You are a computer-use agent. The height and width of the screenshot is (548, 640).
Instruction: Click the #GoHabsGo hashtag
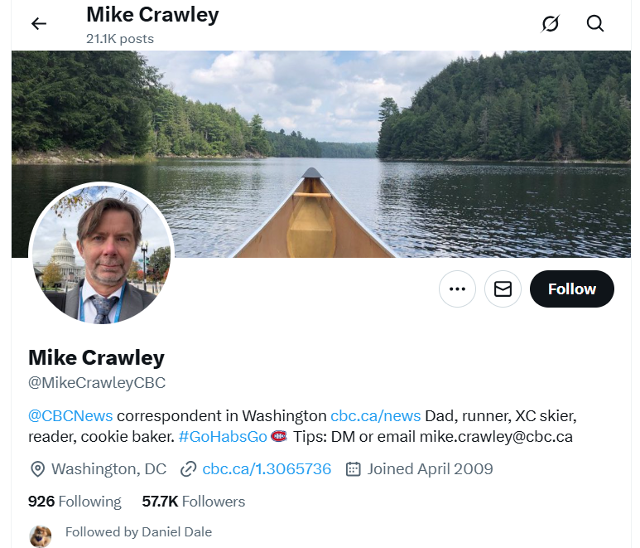(223, 436)
